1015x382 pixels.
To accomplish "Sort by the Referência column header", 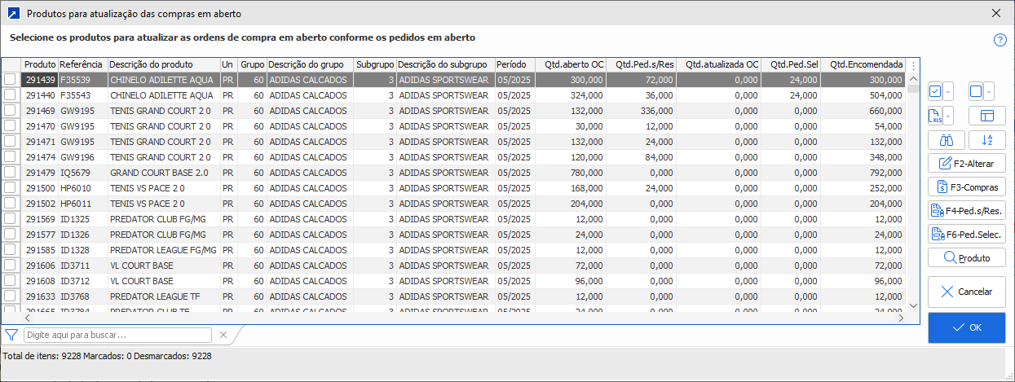I will (82, 64).
